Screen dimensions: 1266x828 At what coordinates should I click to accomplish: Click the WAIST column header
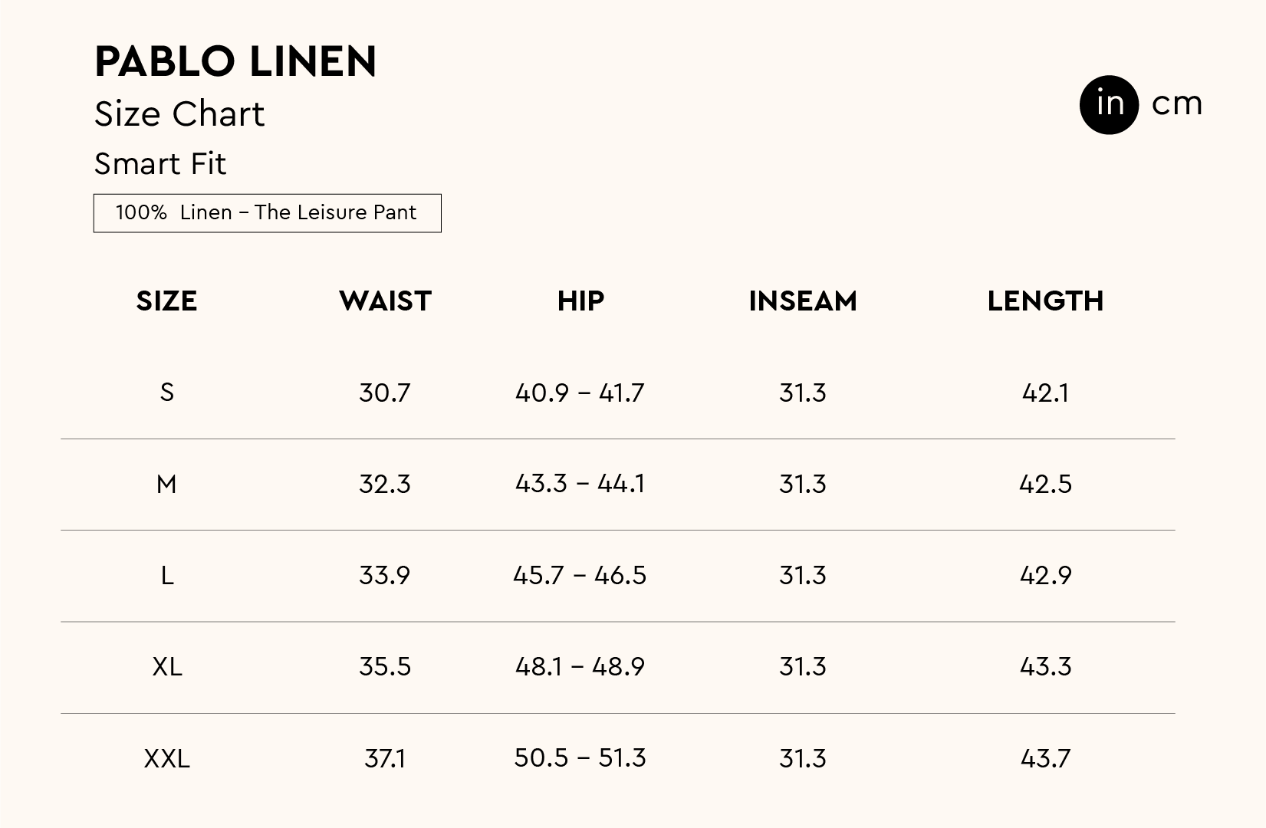[x=385, y=301]
